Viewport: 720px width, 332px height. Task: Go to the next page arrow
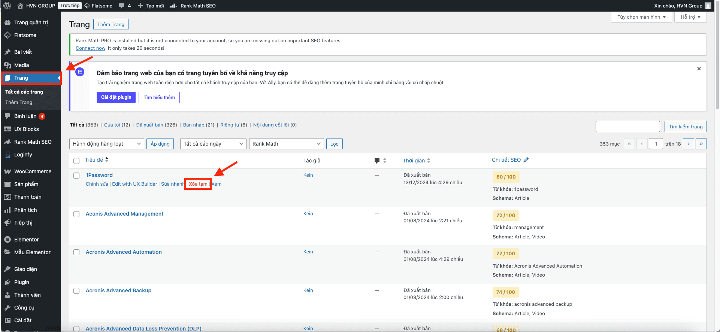(x=689, y=144)
